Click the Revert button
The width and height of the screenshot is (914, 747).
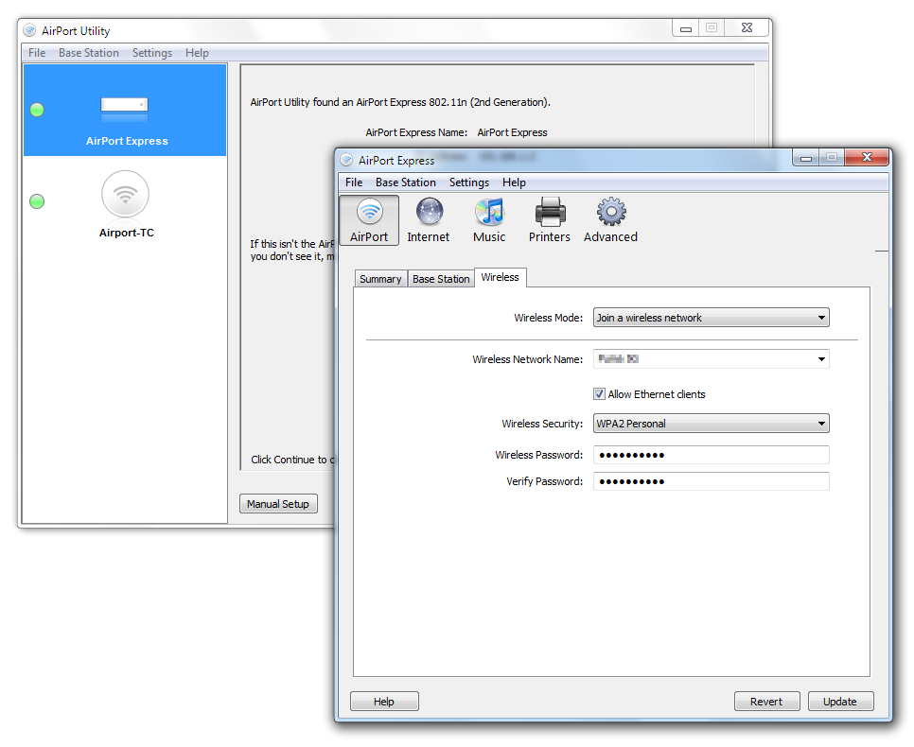click(766, 702)
